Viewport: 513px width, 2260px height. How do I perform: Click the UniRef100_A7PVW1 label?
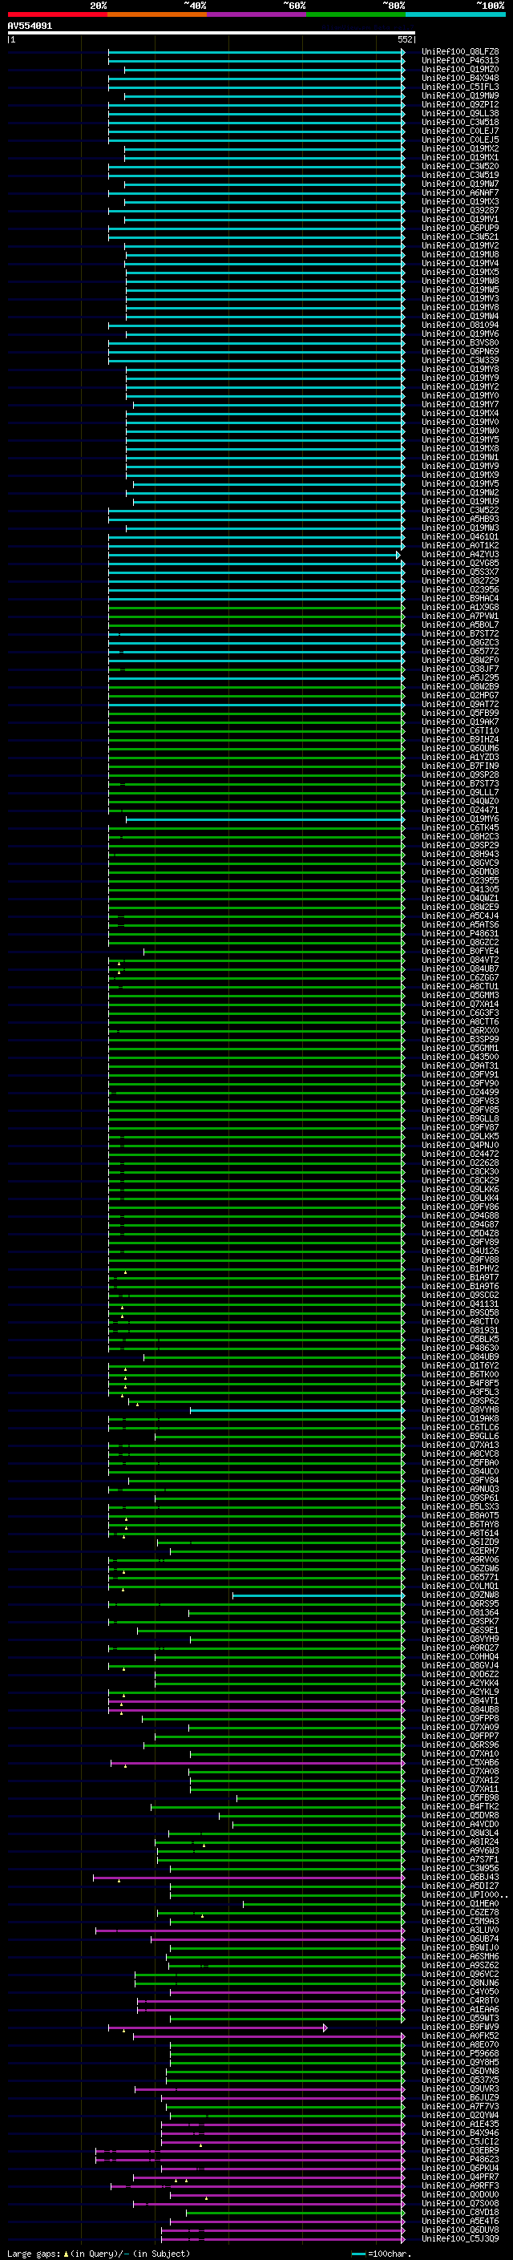click(x=460, y=616)
